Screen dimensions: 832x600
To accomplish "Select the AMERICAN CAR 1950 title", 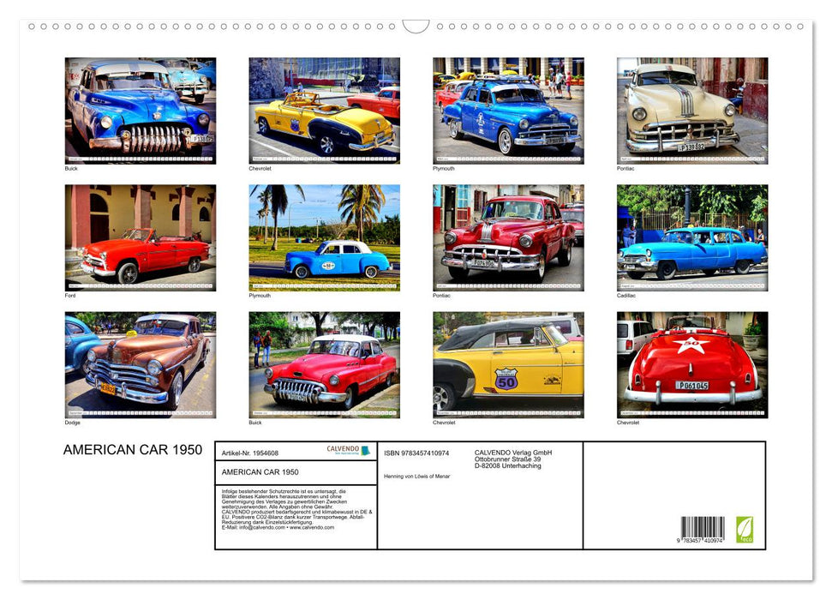I will point(133,449).
